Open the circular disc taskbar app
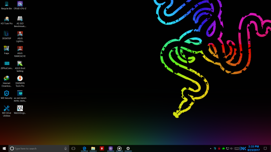Screen dimensions: 271x152 point(119,148)
